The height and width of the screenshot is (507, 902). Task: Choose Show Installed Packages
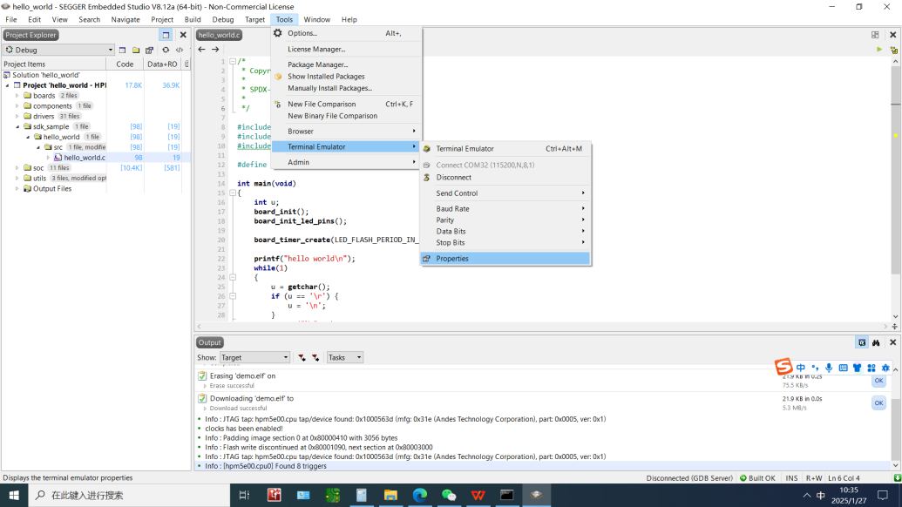click(x=346, y=77)
